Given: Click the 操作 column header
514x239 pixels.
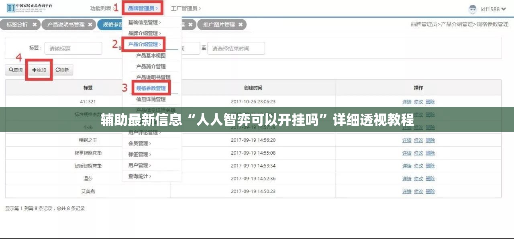Looking at the screenshot, I should (x=418, y=88).
